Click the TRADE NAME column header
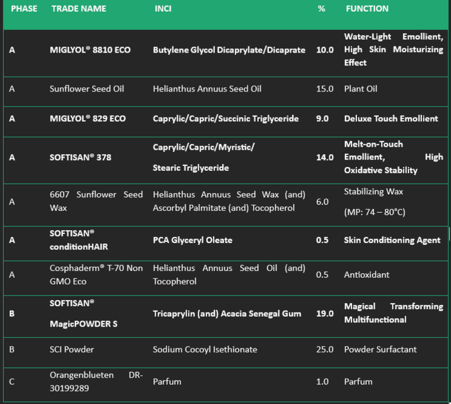The width and height of the screenshot is (451, 404). 79,9
